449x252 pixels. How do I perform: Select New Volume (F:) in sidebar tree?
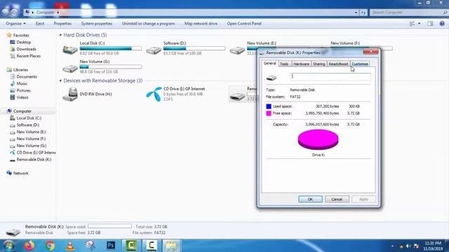click(28, 139)
